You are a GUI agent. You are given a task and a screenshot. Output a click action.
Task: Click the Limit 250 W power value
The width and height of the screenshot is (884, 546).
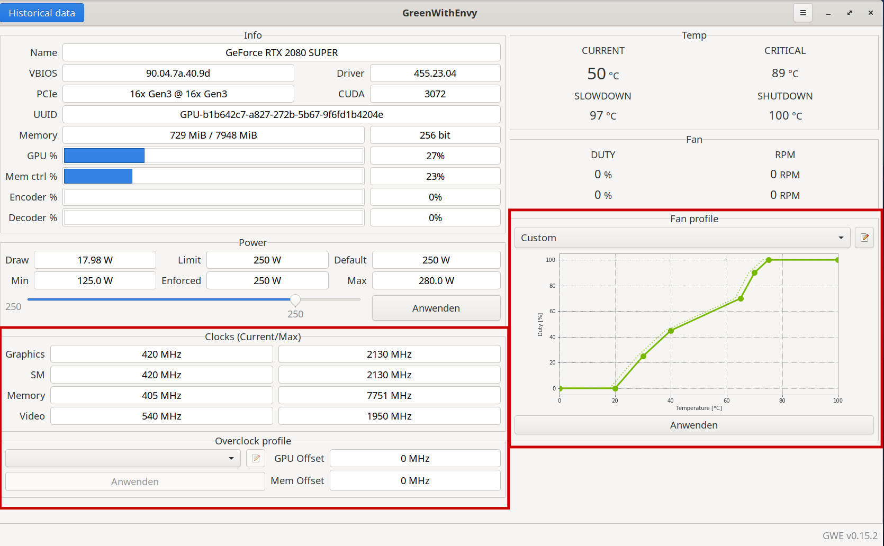267,260
